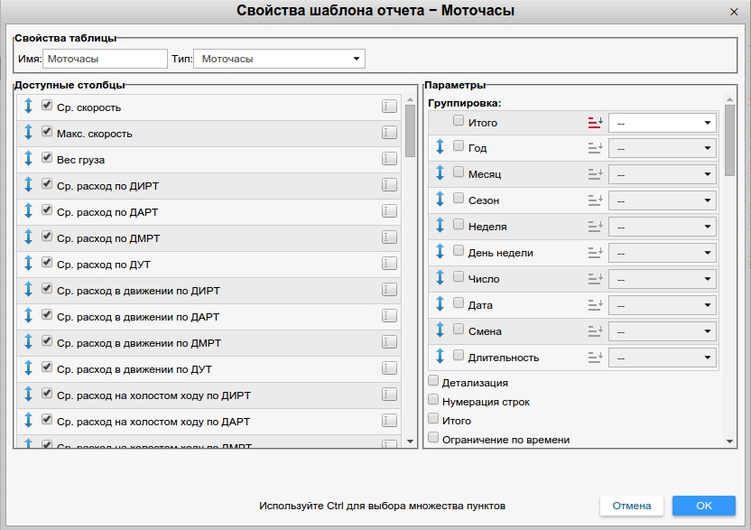Click the move arrow icon for Сезон grouping
This screenshot has width=751, height=530.
pos(440,200)
